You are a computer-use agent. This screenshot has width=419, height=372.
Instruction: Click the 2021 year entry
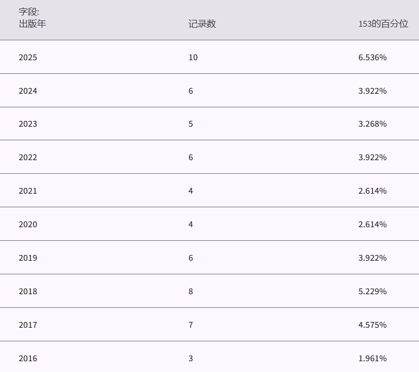28,191
